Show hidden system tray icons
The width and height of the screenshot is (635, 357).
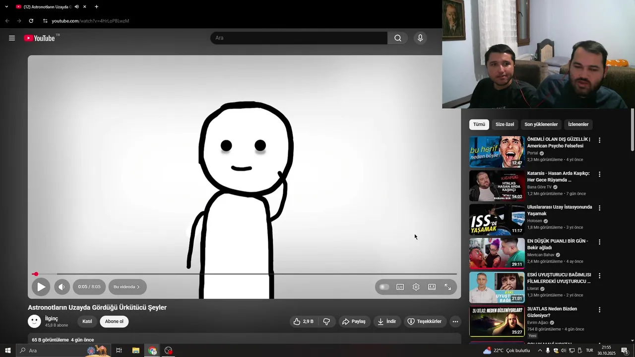click(x=540, y=351)
